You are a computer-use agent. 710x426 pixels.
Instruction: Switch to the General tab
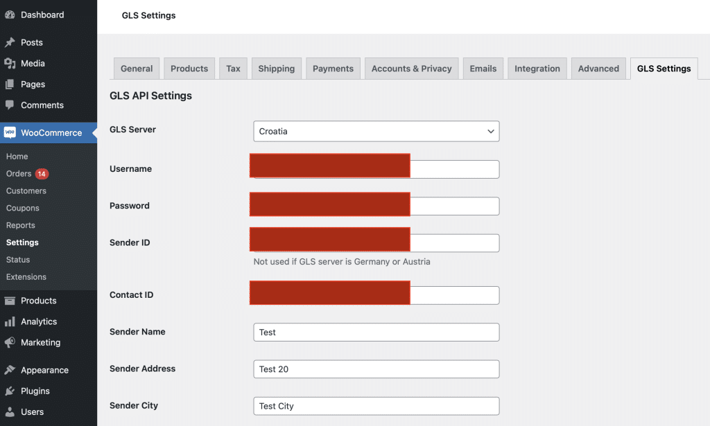click(x=137, y=69)
